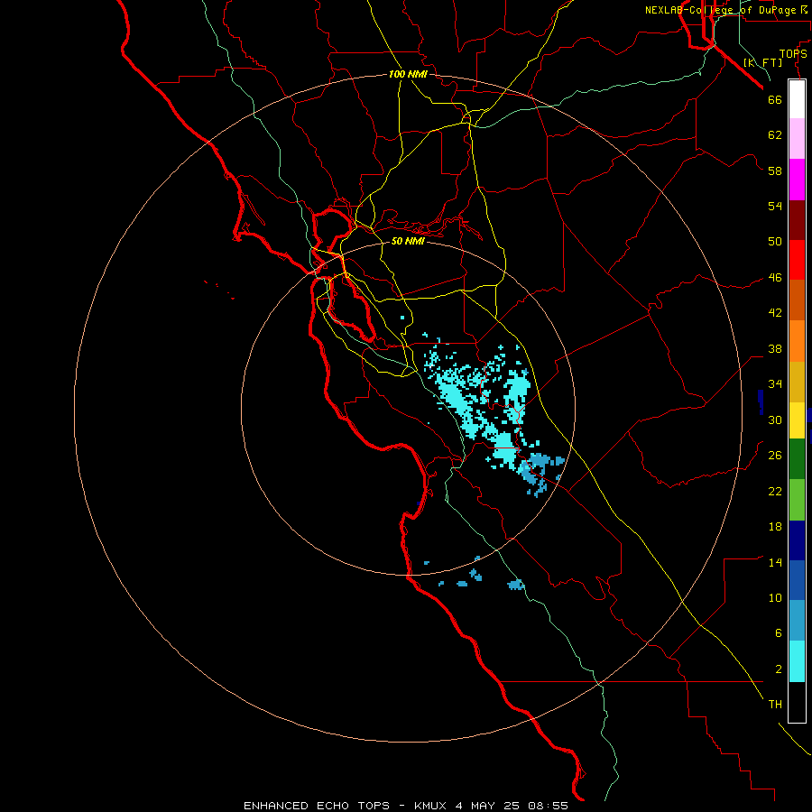Click the '4 MAY 25' date text
This screenshot has height=812, width=812.
pyautogui.click(x=488, y=806)
